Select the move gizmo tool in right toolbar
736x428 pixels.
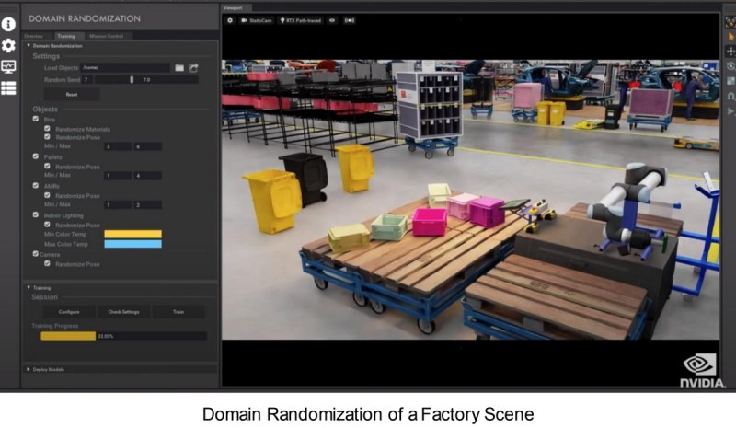click(x=730, y=52)
